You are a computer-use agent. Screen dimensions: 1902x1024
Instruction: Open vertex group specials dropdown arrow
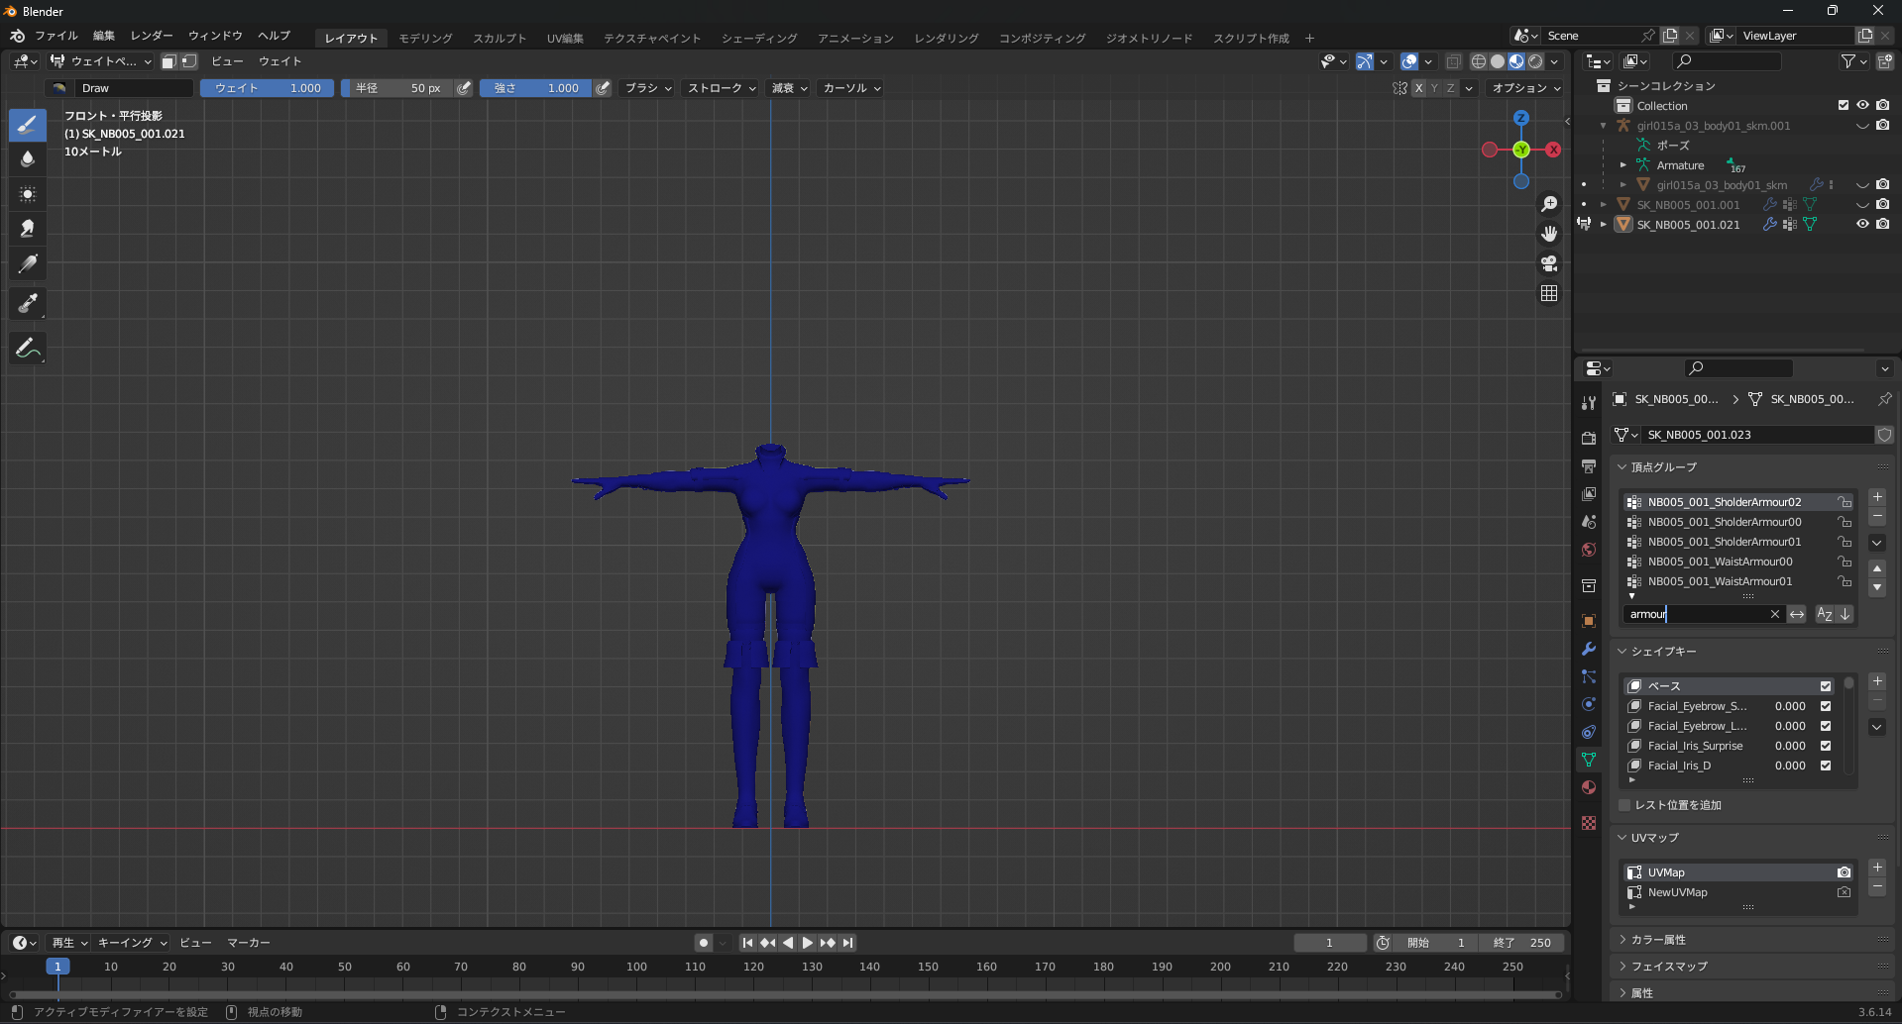[1877, 543]
